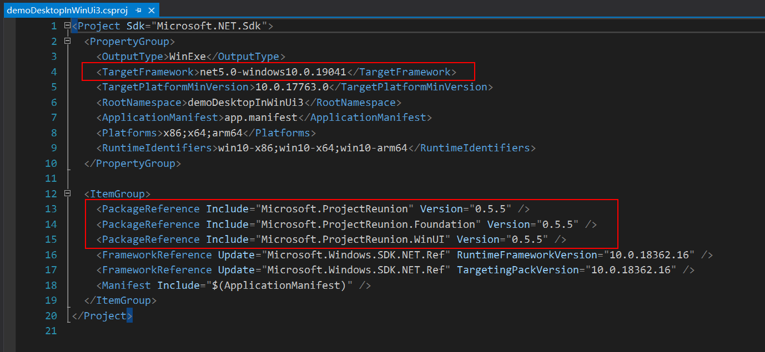Screen dimensions: 765x352
Task: Click the win10-x86;win10-x64;win10-arm64 runtime identifiers value
Action: 313,148
